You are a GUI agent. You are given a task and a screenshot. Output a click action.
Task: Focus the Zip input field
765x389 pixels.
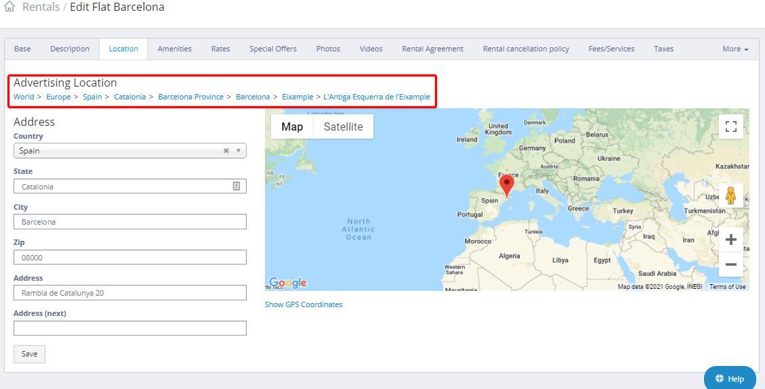(x=129, y=258)
